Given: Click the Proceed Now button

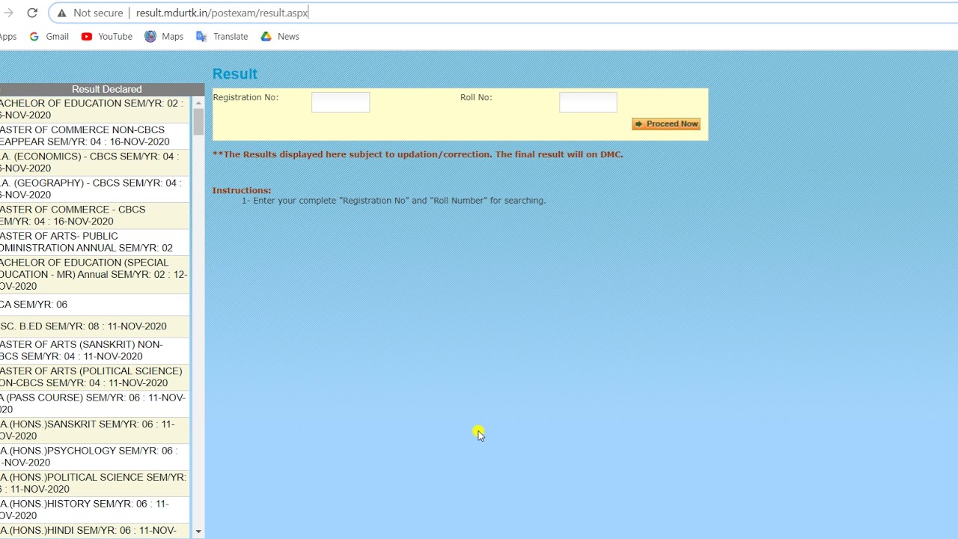Looking at the screenshot, I should pyautogui.click(x=666, y=124).
